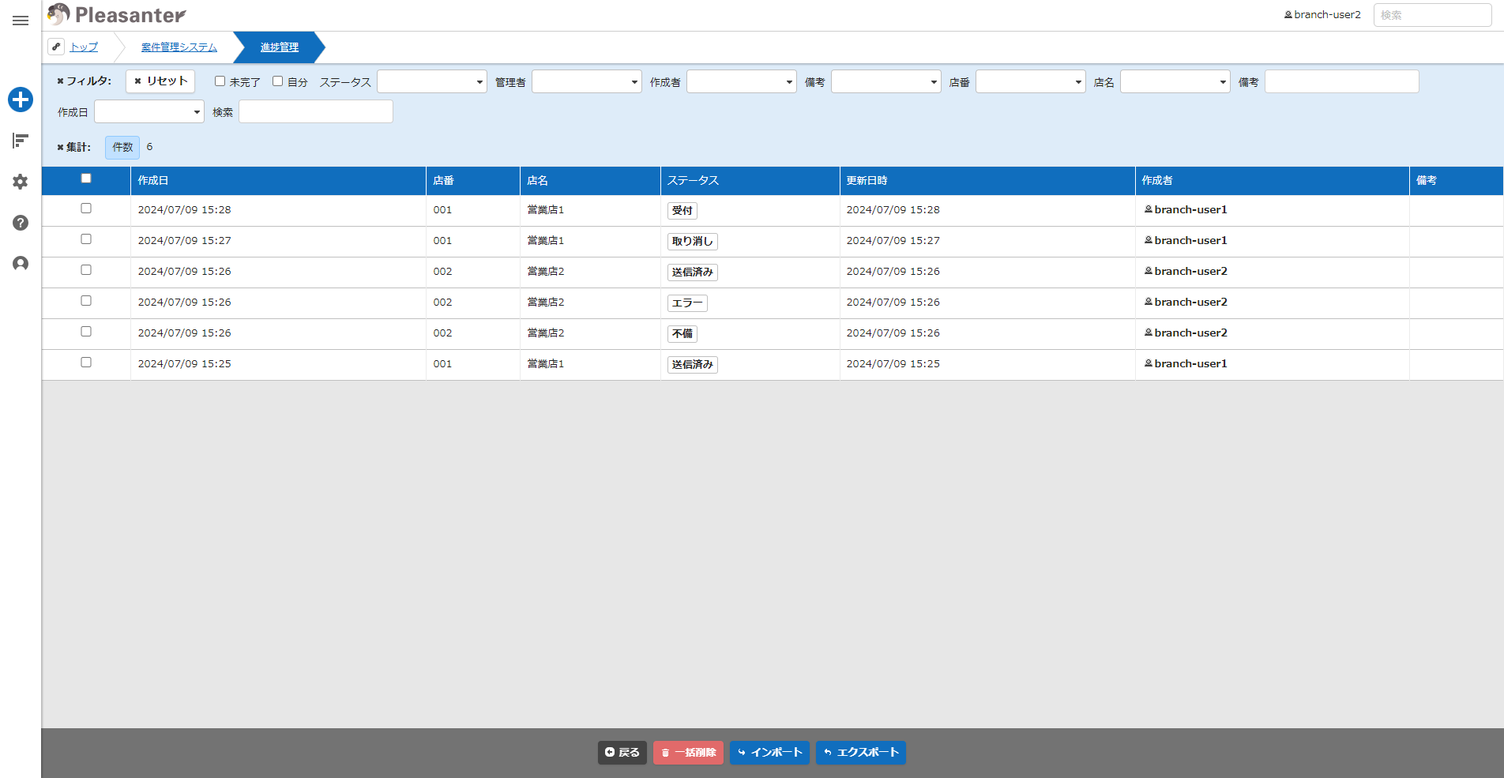Open the settings gear icon
The width and height of the screenshot is (1504, 778).
click(21, 182)
